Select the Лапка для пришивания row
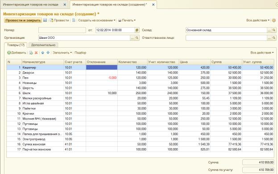278x174 pixels. coord(140,134)
